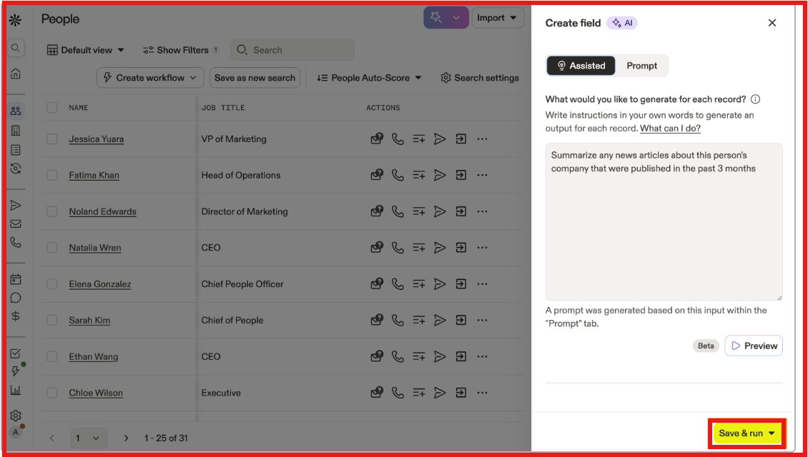808x457 pixels.
Task: Open the People Auto-Score sort dropdown
Action: click(x=368, y=77)
